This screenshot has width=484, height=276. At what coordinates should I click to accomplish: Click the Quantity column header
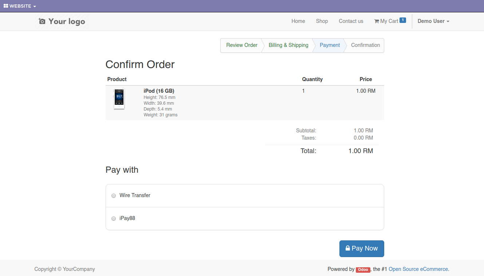[312, 79]
